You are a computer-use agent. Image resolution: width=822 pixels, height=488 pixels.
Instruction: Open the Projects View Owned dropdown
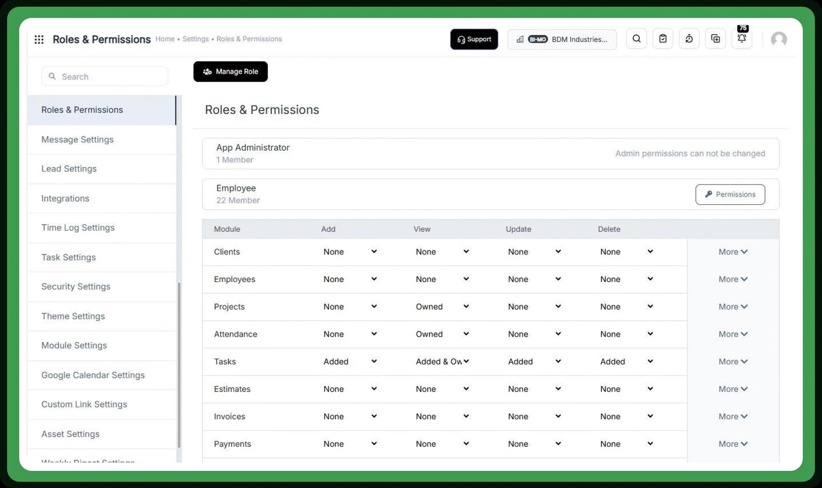[x=442, y=307]
